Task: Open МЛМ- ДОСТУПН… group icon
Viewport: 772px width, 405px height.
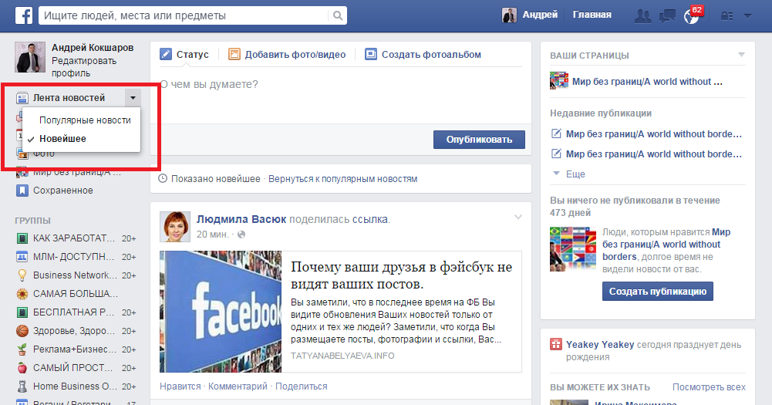Action: (x=22, y=257)
